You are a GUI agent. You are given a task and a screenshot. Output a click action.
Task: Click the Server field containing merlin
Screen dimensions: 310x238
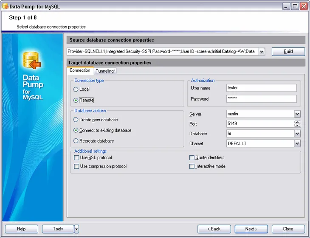coord(260,114)
